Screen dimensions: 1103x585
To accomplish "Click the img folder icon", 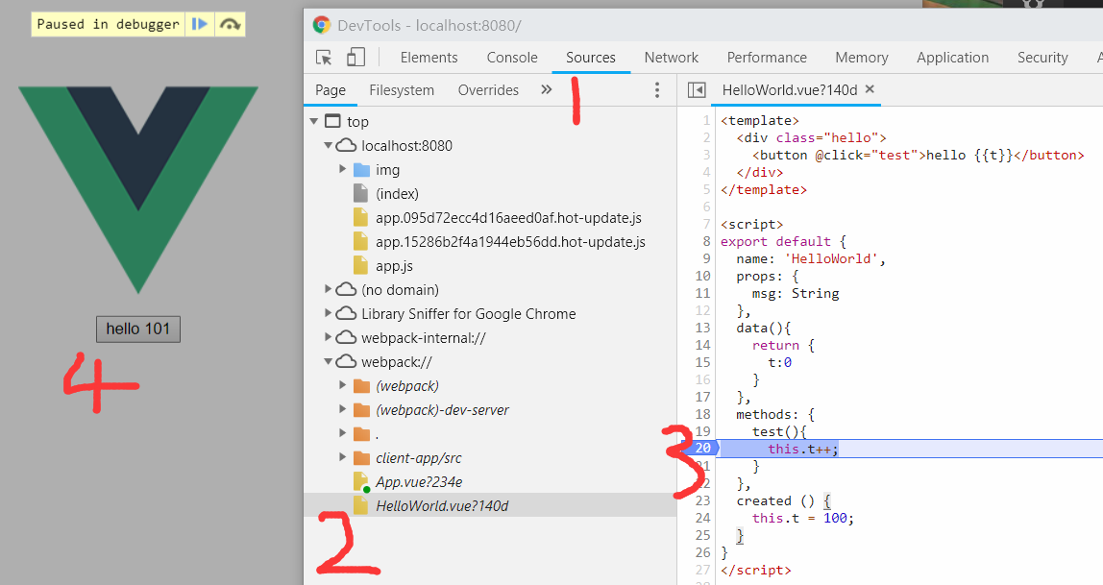I will click(361, 169).
